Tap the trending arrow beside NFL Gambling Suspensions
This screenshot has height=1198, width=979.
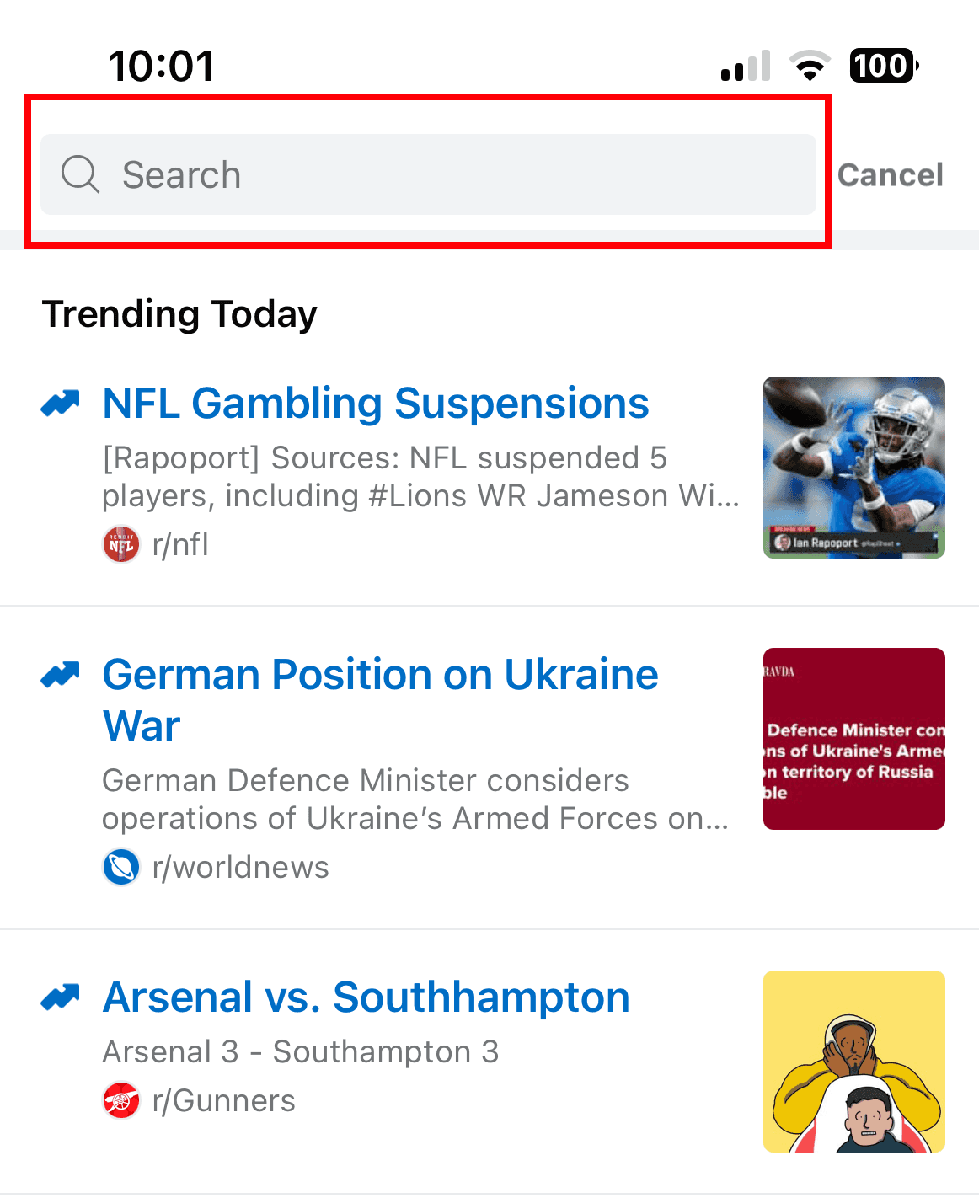click(x=61, y=403)
